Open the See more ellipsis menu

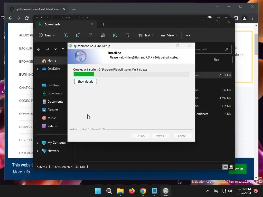[x=188, y=35]
